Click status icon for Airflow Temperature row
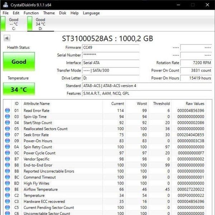215x215 pixels. 8,189
